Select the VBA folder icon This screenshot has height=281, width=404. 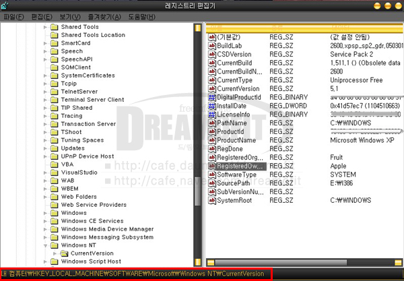click(54, 164)
